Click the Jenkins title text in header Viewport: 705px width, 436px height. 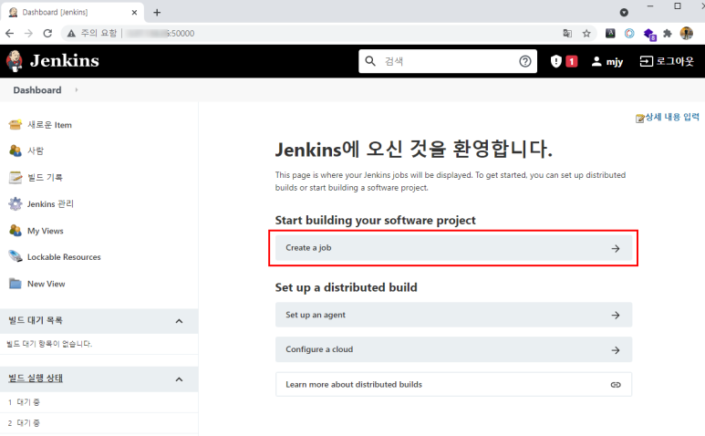coord(64,61)
